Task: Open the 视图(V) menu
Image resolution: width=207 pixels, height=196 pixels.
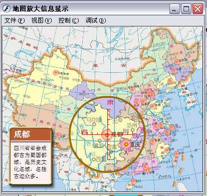Action: pyautogui.click(x=42, y=21)
